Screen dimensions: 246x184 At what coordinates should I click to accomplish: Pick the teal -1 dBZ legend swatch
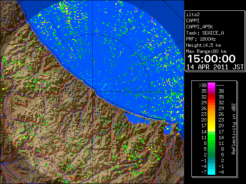211,160
